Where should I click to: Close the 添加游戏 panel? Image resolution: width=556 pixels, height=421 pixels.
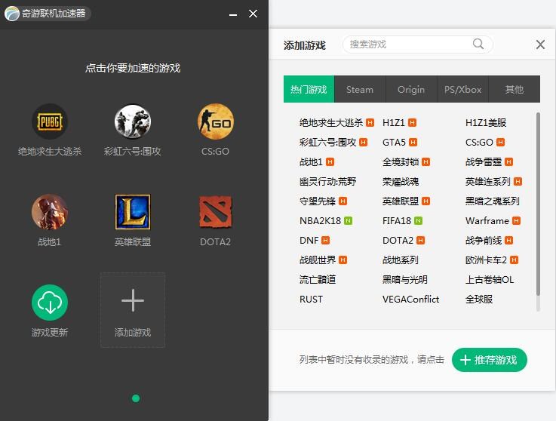pyautogui.click(x=540, y=45)
